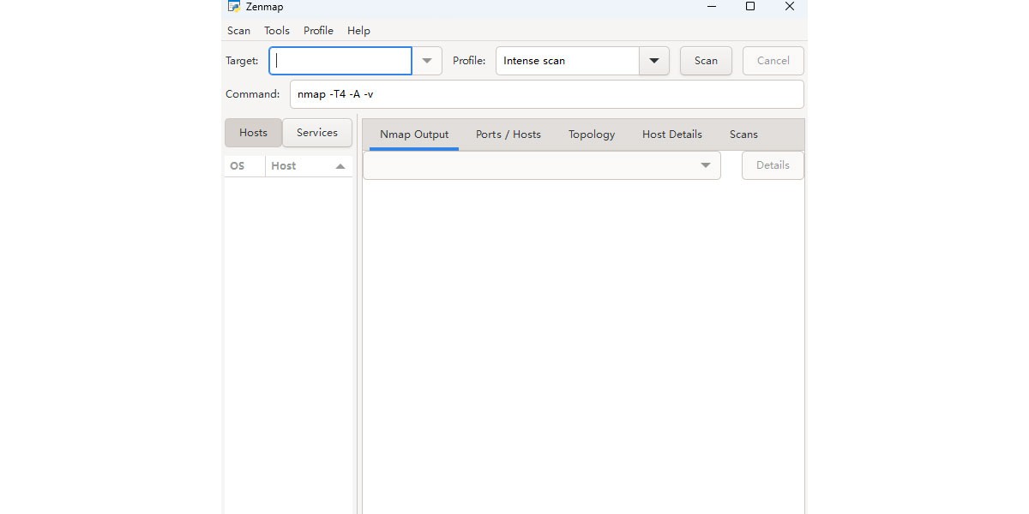Expand the Profile dropdown arrow
The height and width of the screenshot is (514, 1029).
(654, 61)
